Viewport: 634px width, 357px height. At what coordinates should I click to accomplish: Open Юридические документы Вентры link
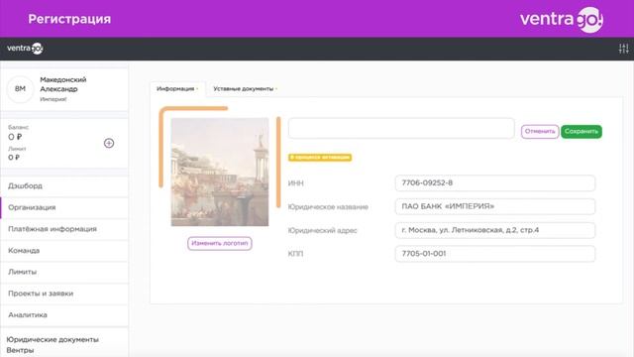click(x=53, y=345)
